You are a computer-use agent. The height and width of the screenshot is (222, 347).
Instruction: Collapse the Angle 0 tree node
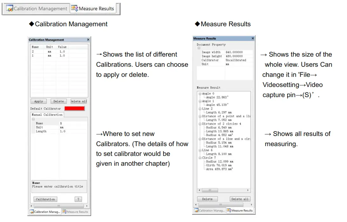[200, 94]
